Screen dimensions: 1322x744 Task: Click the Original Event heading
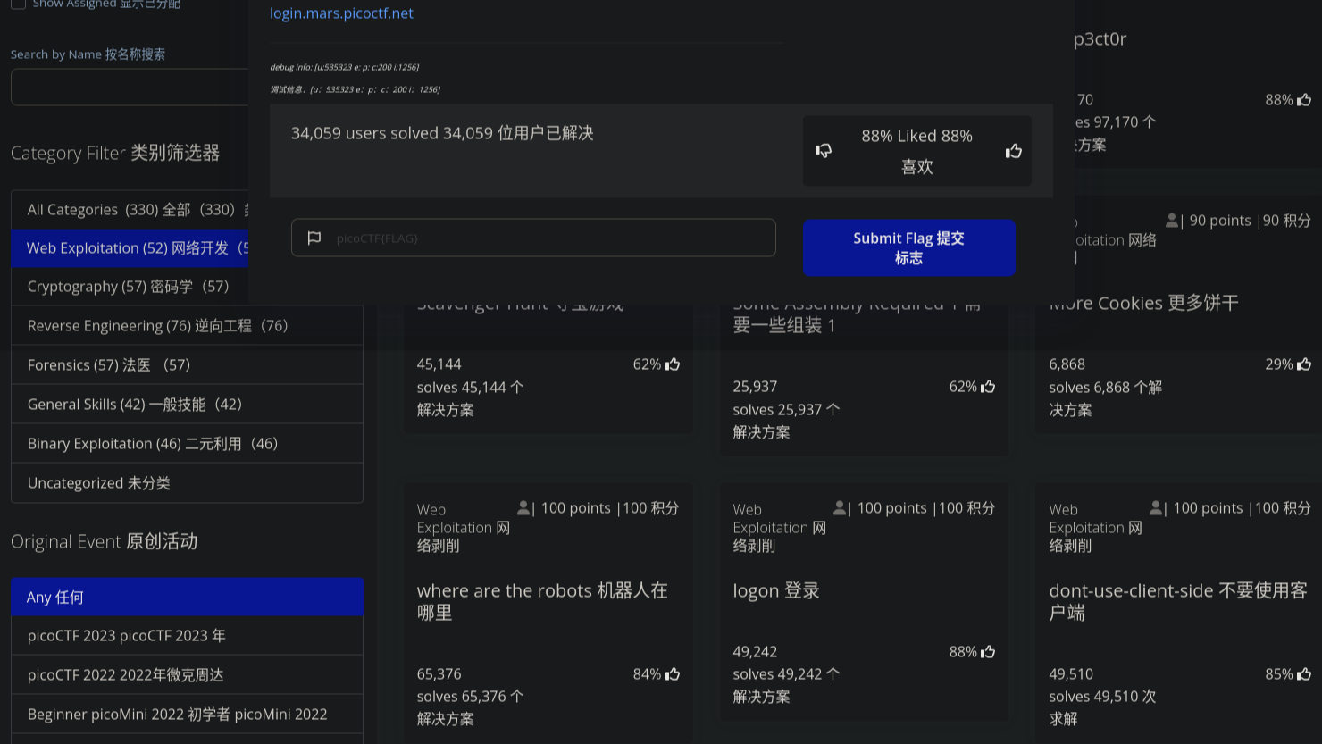pos(104,541)
